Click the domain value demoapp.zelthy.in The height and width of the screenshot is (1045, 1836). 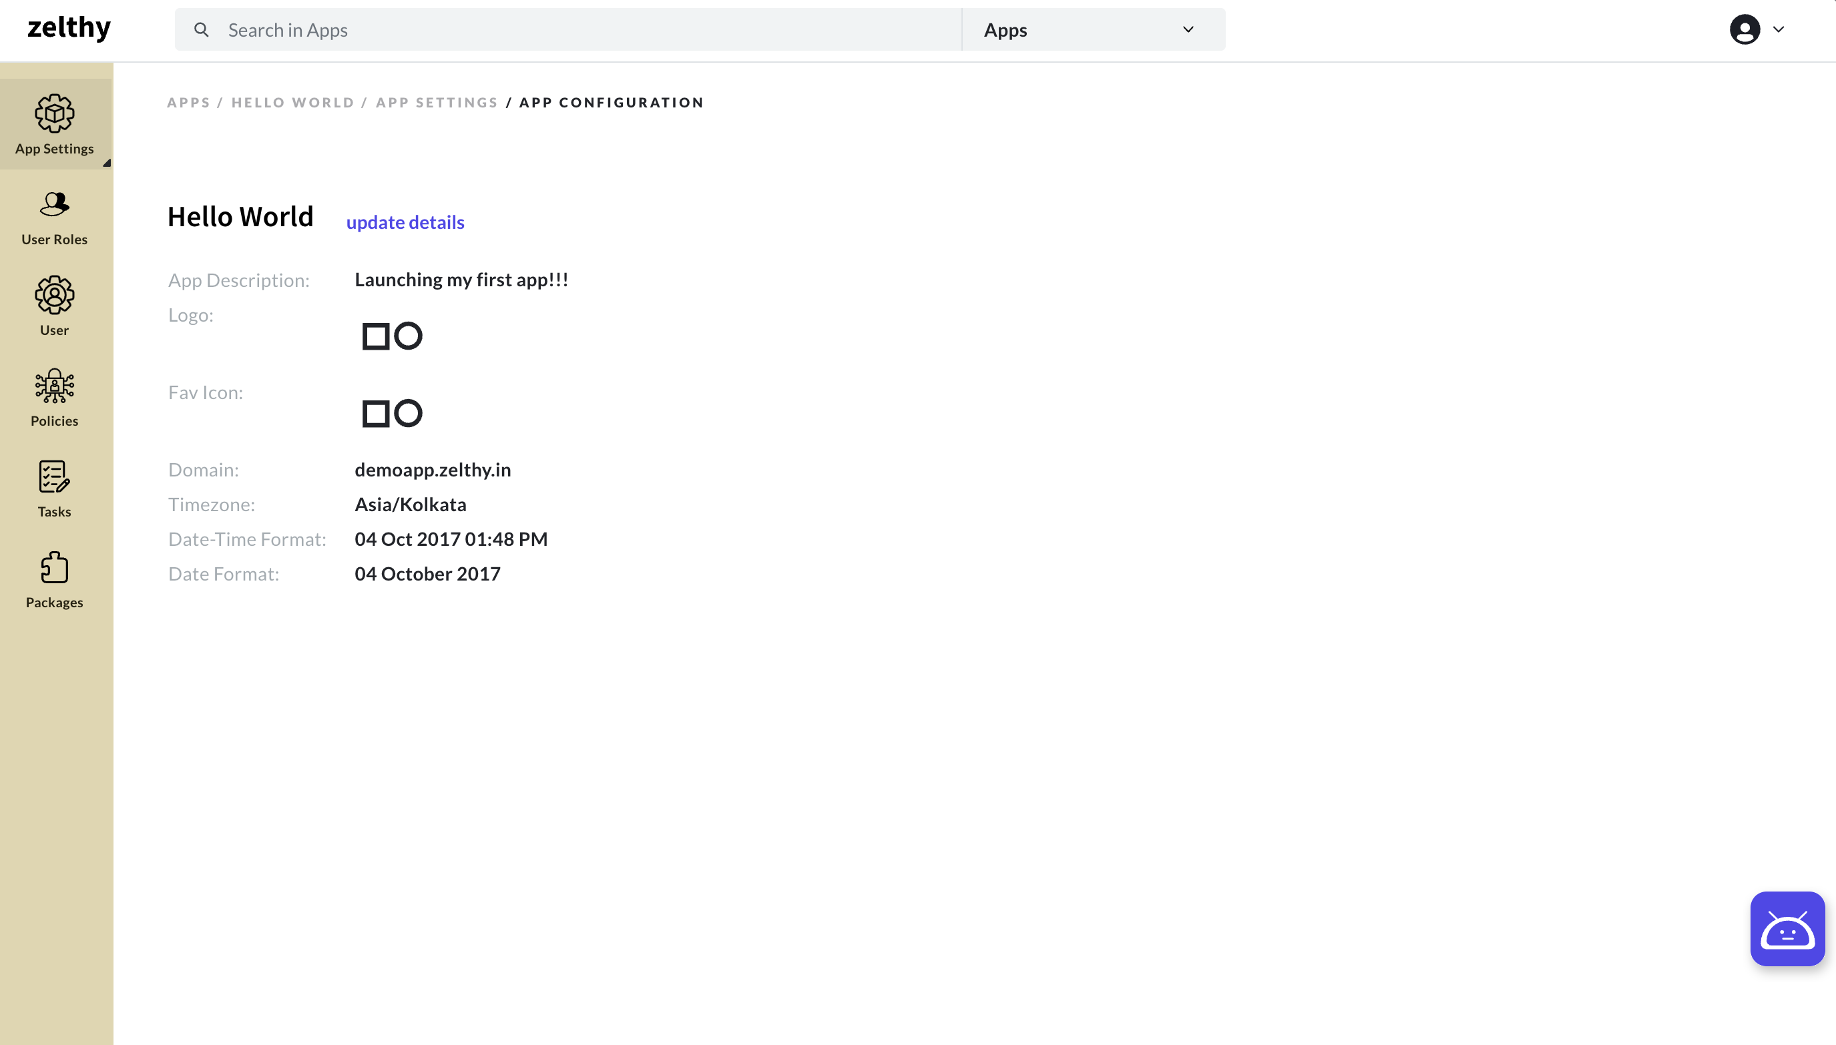tap(433, 469)
